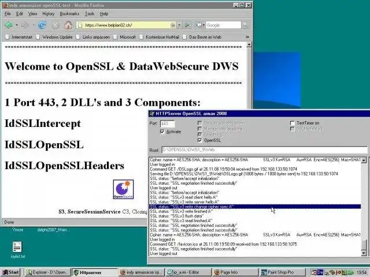
Task: Toggle the first disabled authentication checkbox
Action: coord(200,123)
